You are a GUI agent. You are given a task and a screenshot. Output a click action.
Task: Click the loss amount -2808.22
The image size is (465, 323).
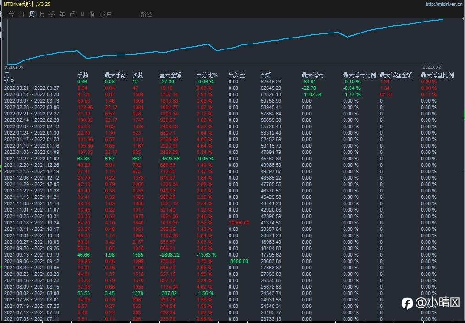[x=170, y=255]
